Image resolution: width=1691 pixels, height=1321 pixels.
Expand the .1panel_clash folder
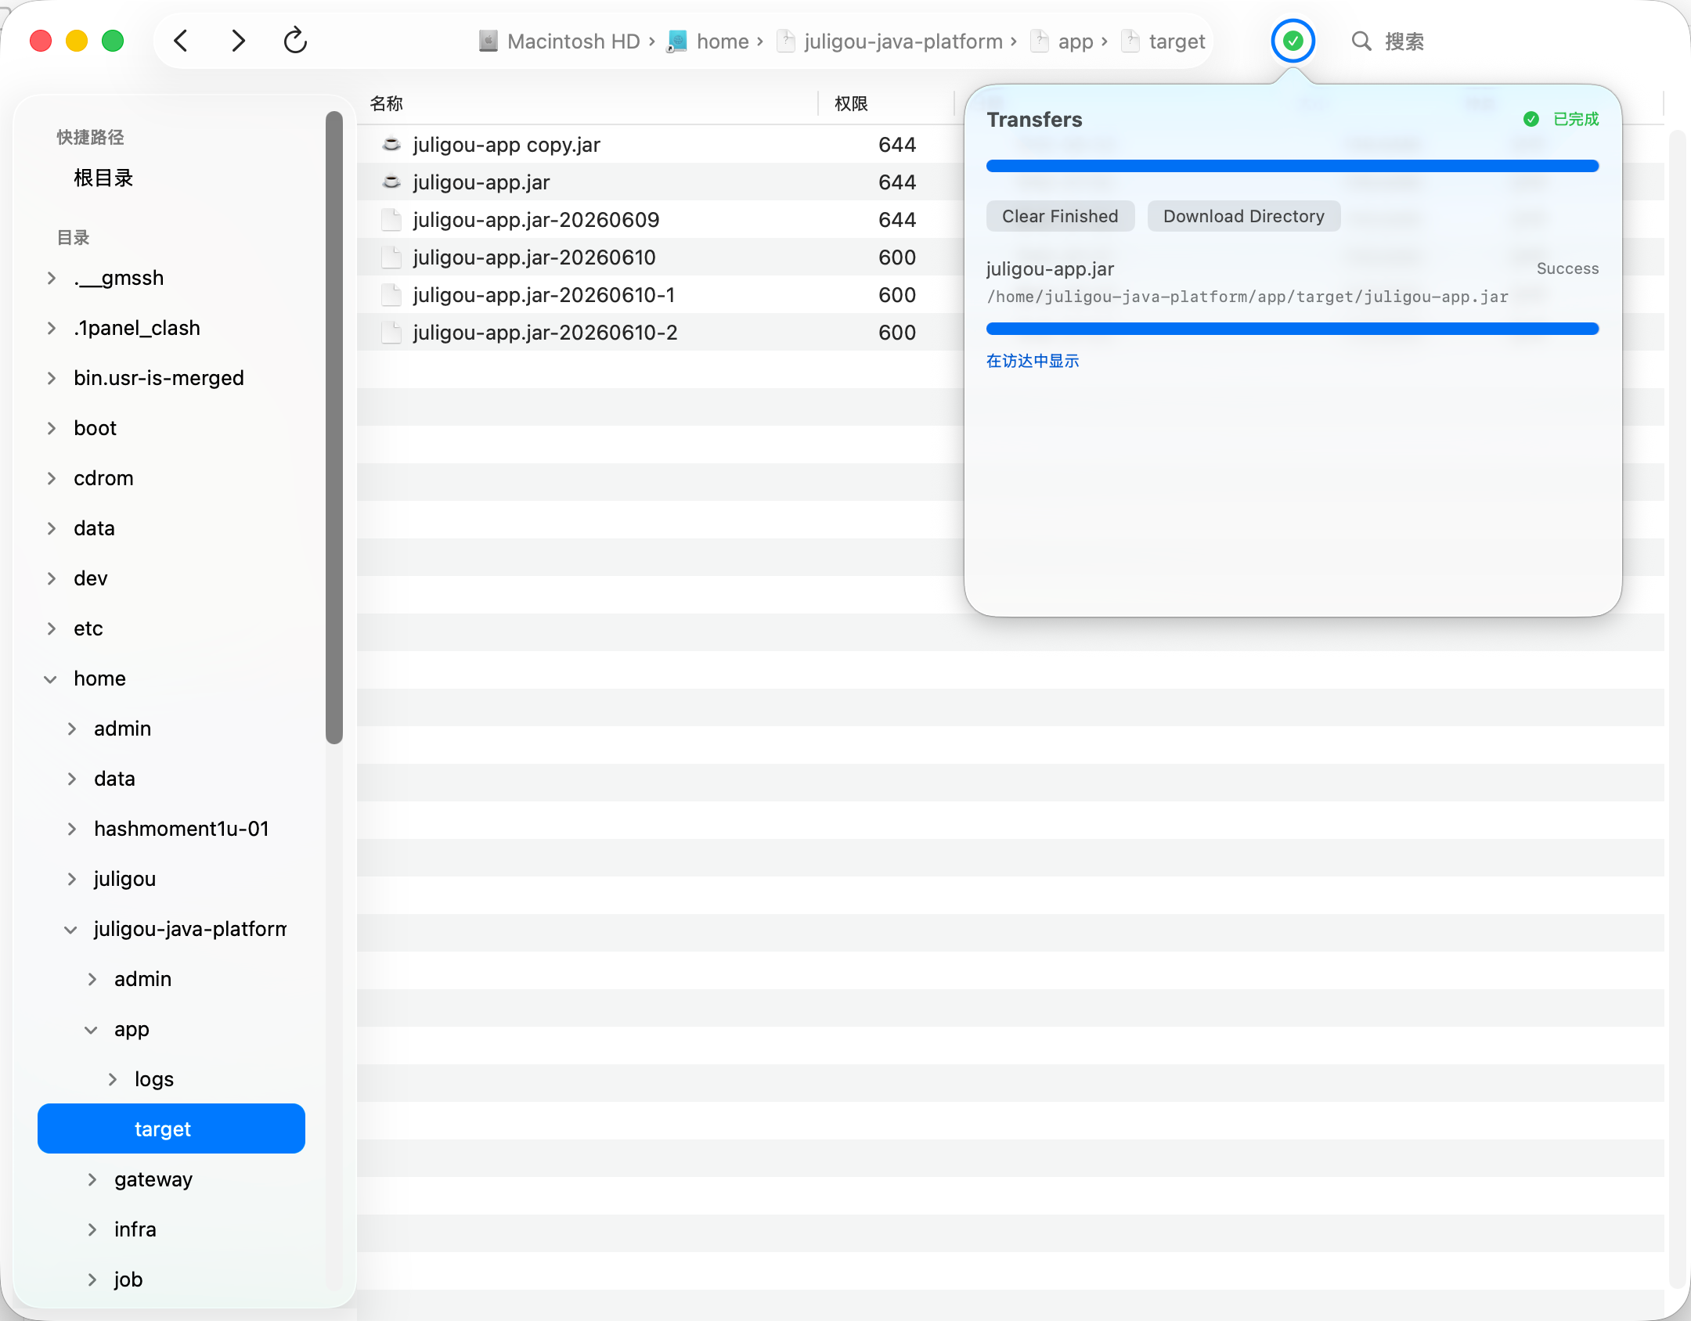52,328
